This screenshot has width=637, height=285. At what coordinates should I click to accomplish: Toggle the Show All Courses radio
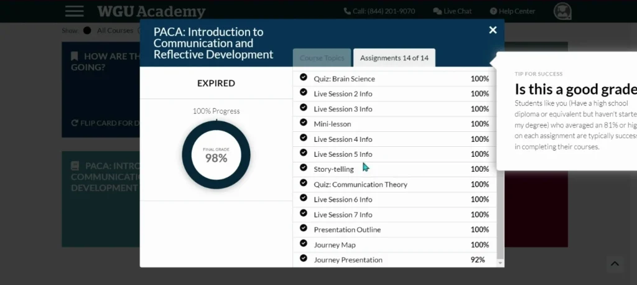point(87,30)
